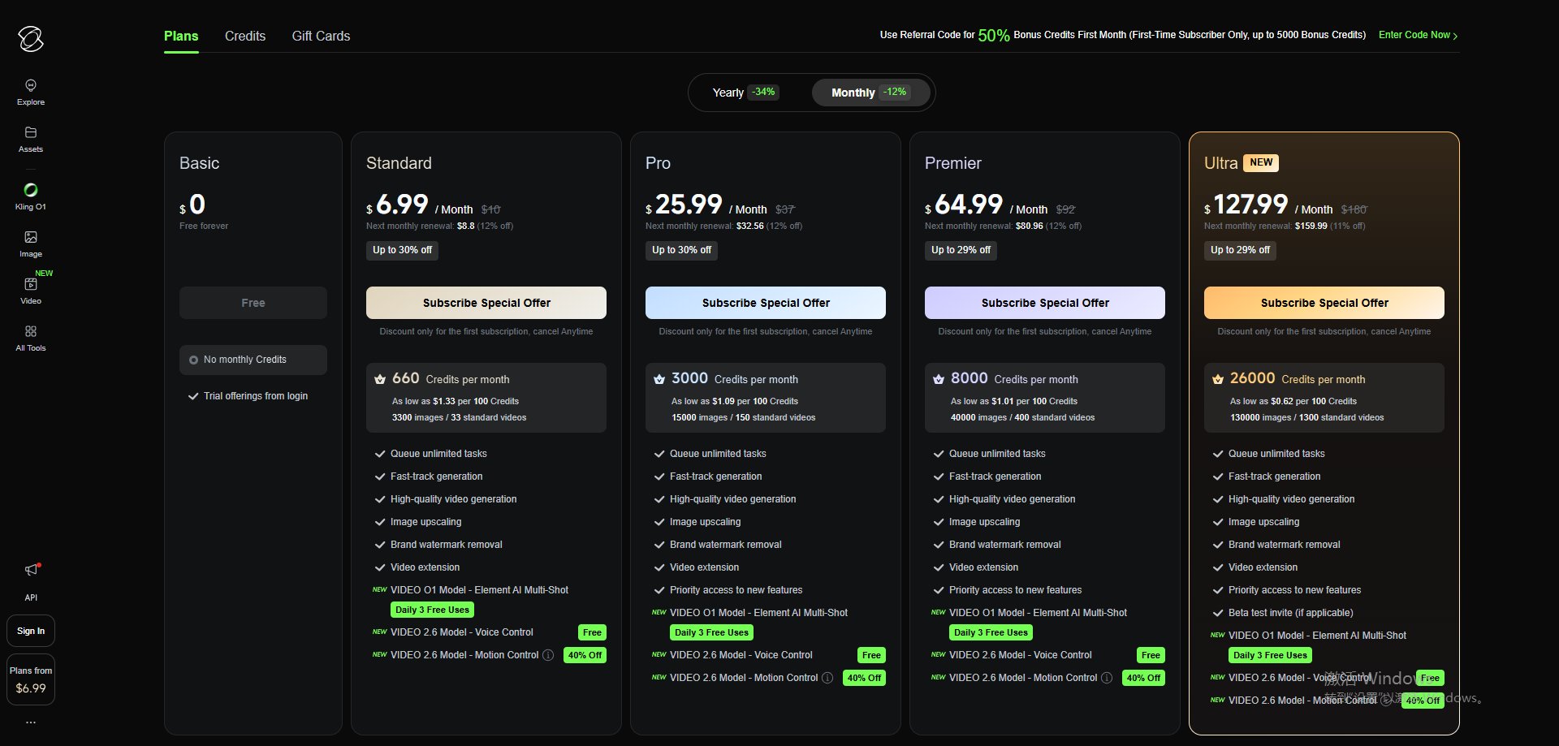
Task: Open the Gift Cards tab
Action: pos(321,37)
